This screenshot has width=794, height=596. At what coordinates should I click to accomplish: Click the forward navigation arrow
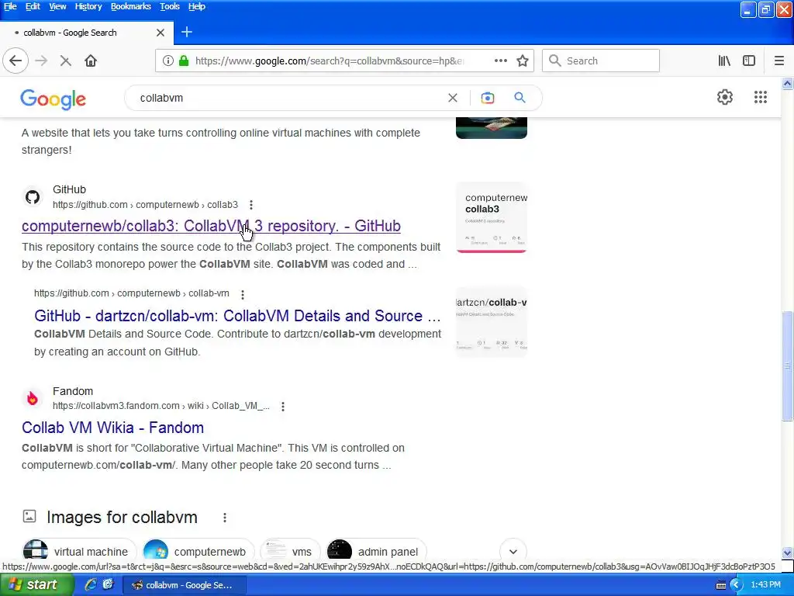(42, 61)
